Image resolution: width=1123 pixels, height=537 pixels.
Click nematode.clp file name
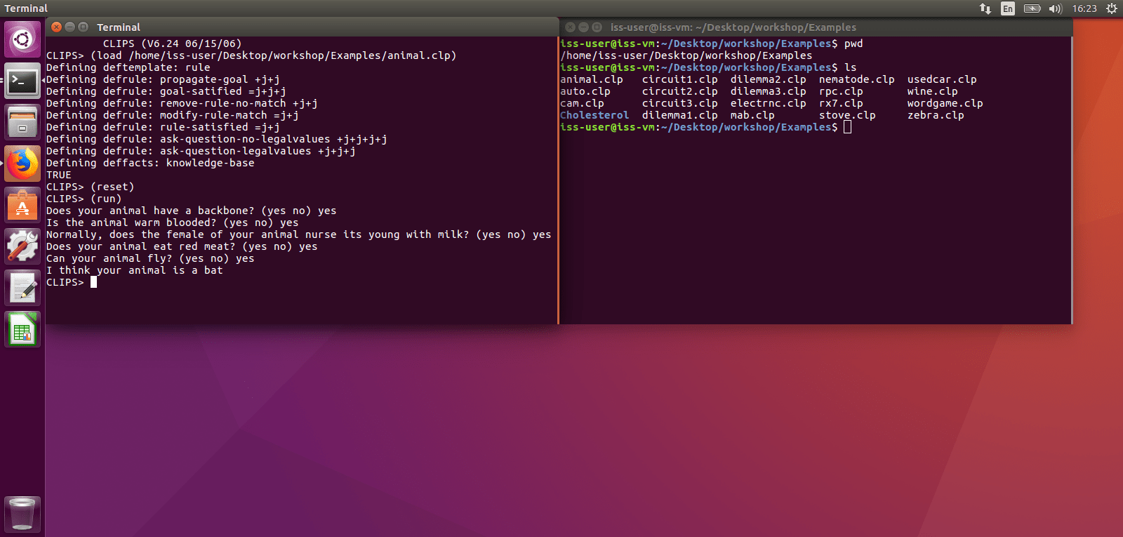click(857, 79)
